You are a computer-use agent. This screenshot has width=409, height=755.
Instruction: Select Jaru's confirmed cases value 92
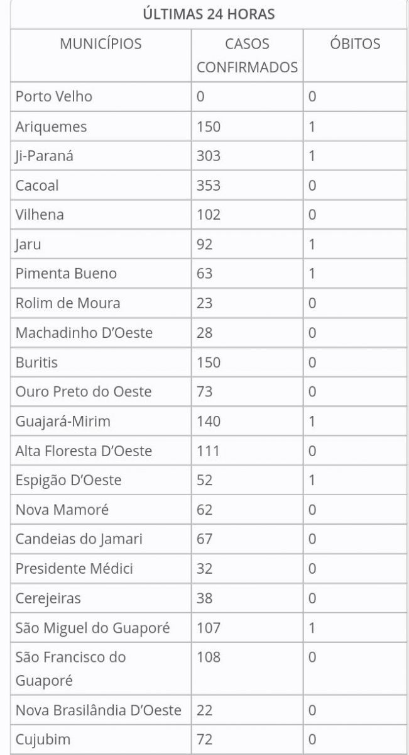click(x=205, y=244)
